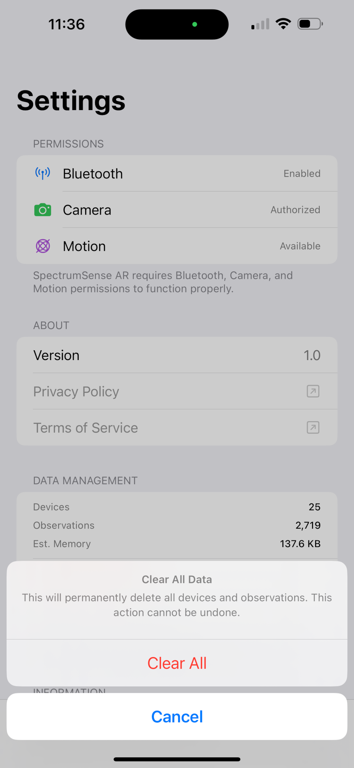Open the Privacy Policy row

coord(177,391)
